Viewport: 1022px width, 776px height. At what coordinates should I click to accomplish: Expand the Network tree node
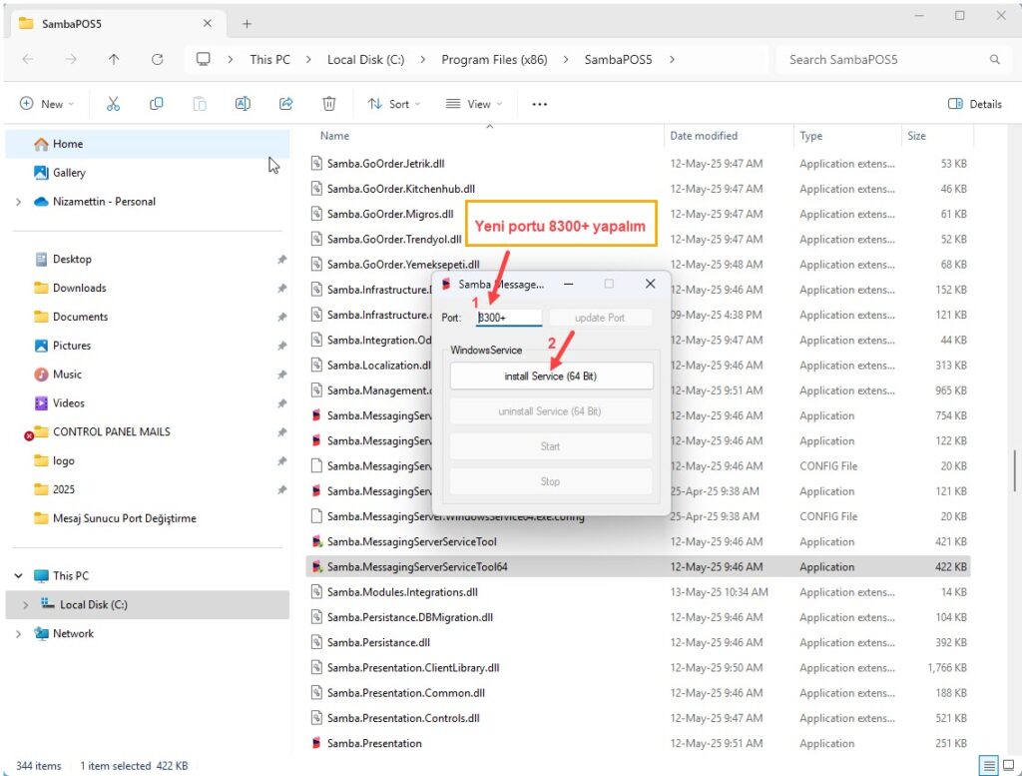18,634
